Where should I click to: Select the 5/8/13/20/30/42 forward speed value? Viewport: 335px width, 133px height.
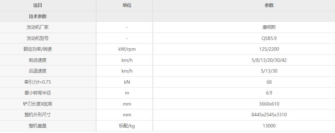tap(269, 60)
